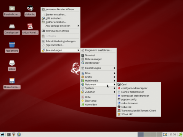The image size is (183, 137).
Task: Select In neuem Fenster öffnen
Action: point(60,9)
